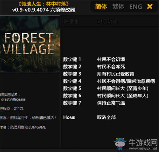The height and width of the screenshot is (152, 159).
Task: Toggle 保持正常气温 option
Action: (x=111, y=103)
